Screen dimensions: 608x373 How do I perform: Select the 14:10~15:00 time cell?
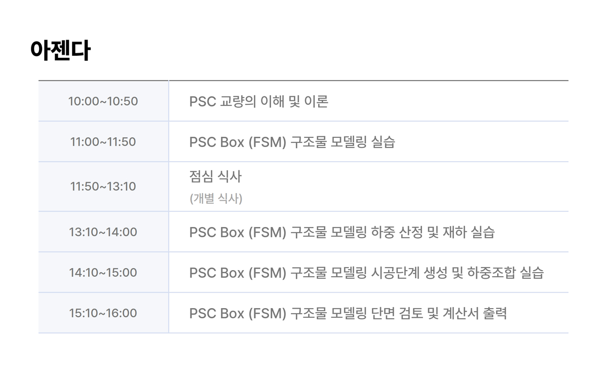point(103,273)
